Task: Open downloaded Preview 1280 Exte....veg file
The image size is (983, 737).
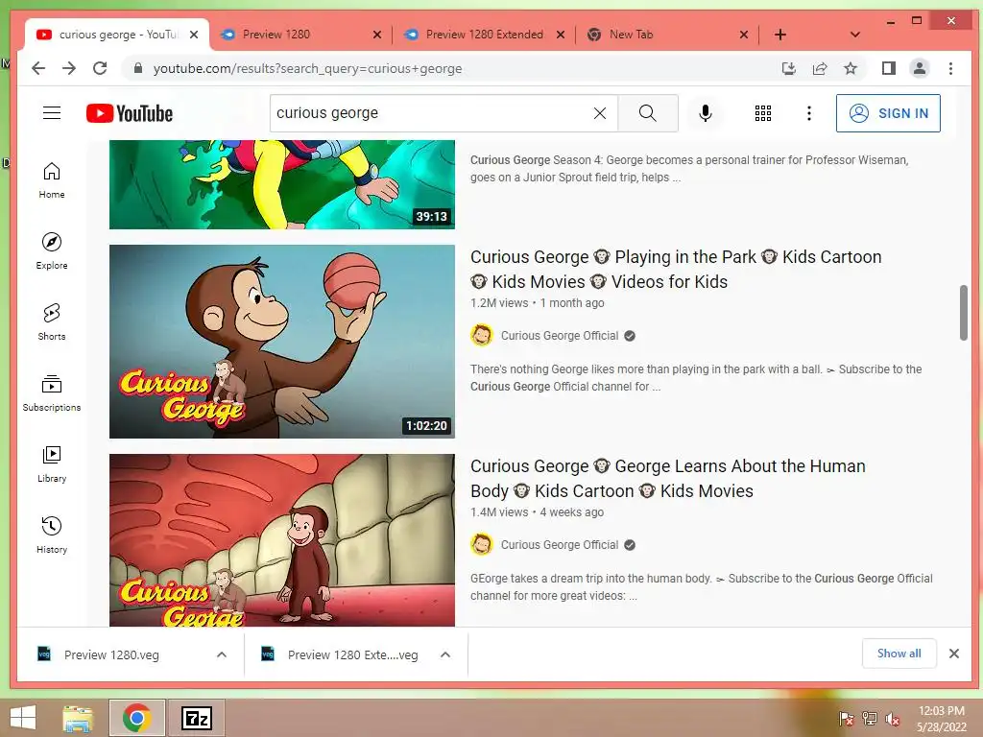Action: pos(352,654)
